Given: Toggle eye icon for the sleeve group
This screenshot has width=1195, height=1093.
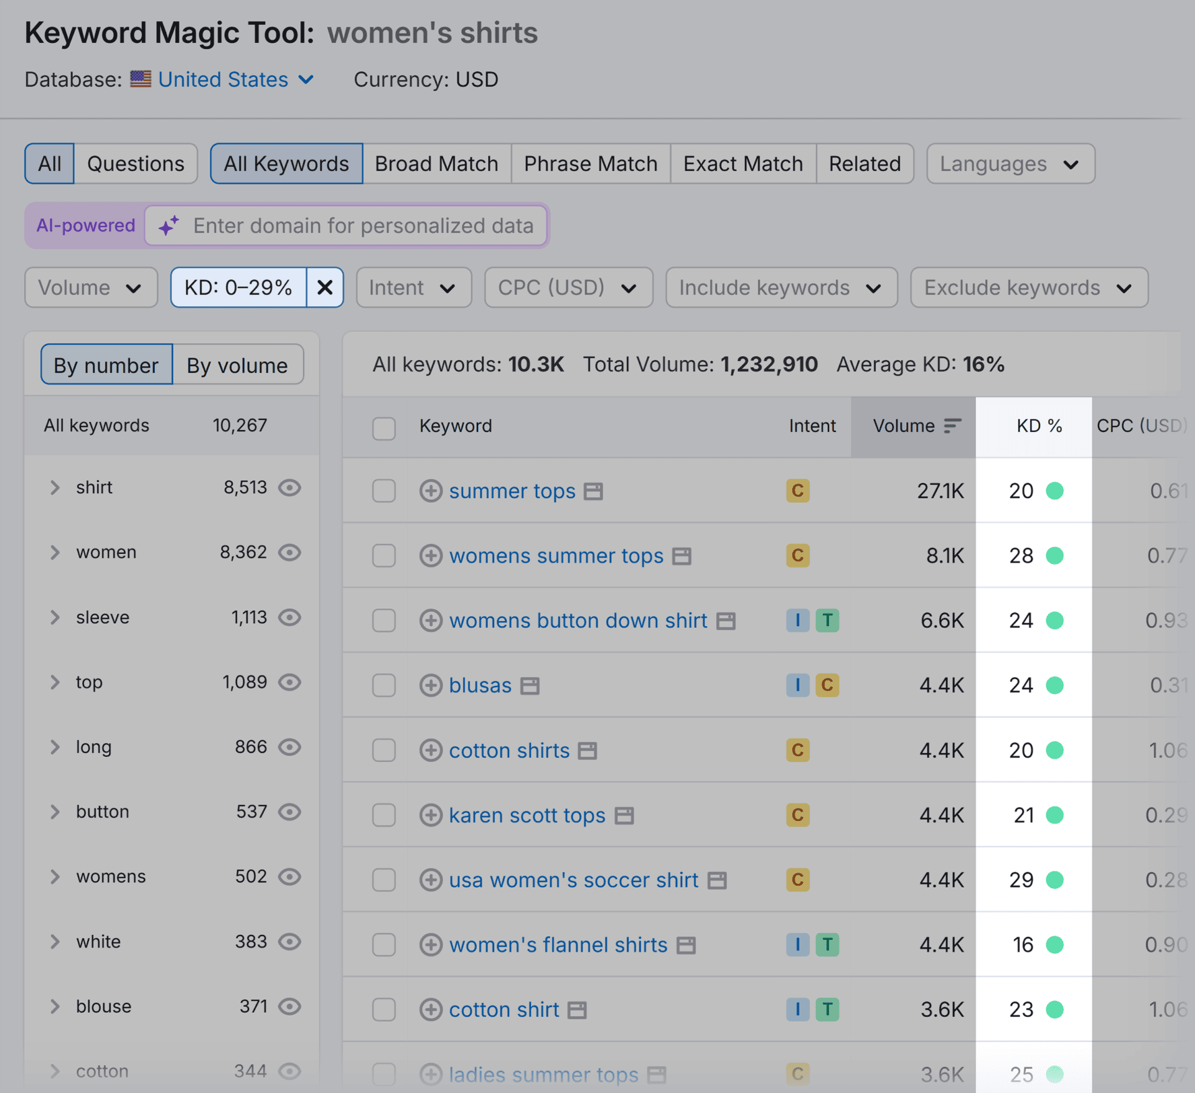Looking at the screenshot, I should [x=289, y=617].
